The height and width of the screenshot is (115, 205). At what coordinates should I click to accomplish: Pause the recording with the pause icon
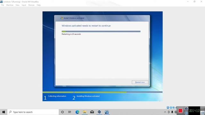point(186,113)
